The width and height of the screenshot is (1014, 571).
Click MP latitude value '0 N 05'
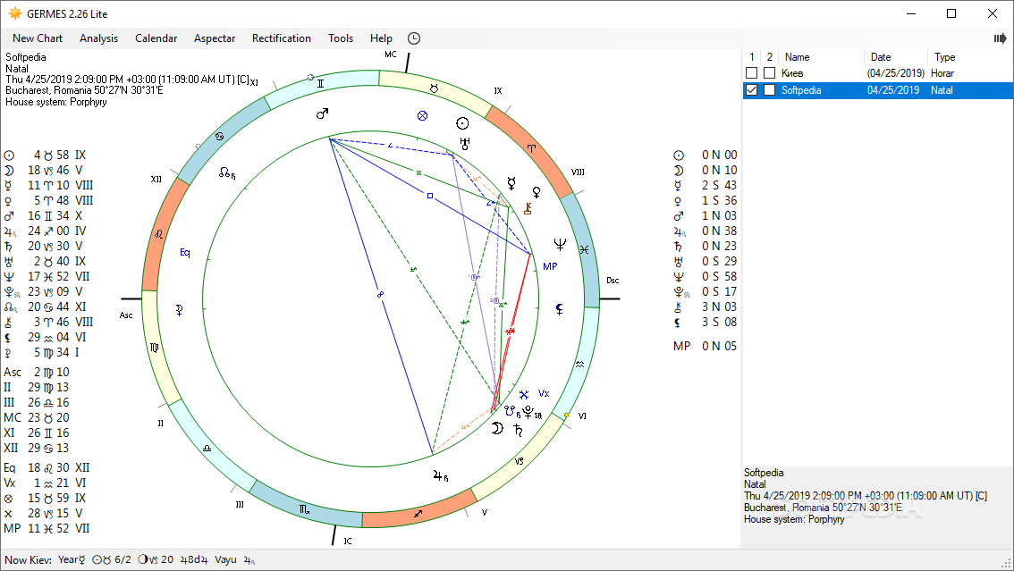tap(720, 346)
